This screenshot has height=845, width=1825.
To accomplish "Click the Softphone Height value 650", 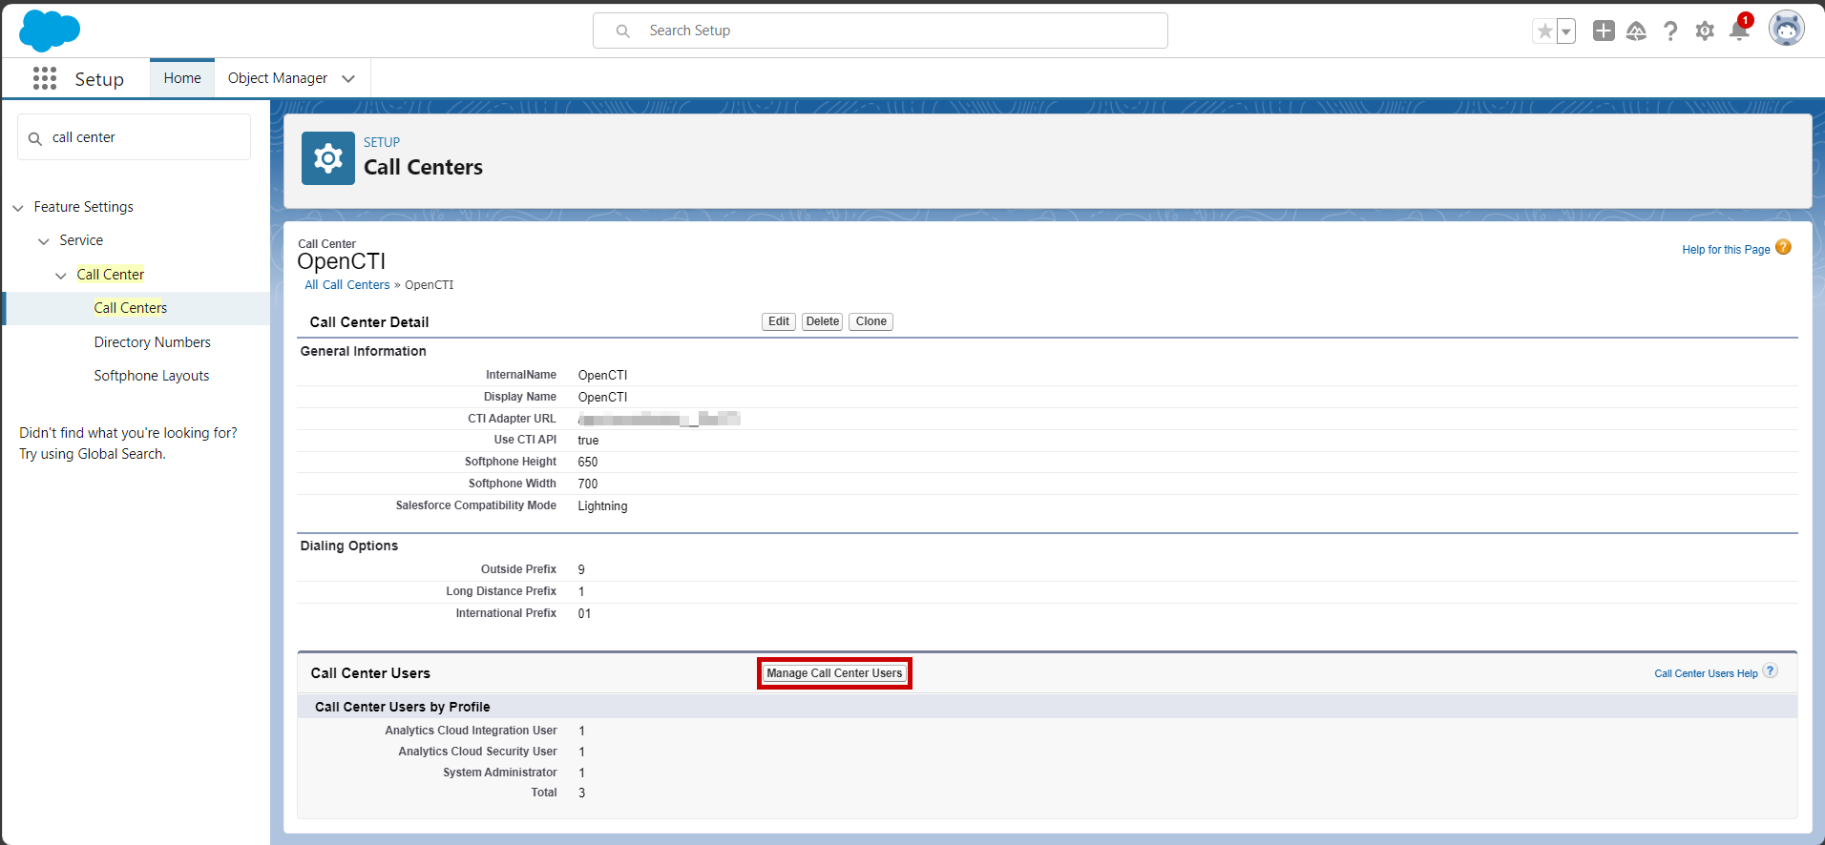I will (x=588, y=463).
